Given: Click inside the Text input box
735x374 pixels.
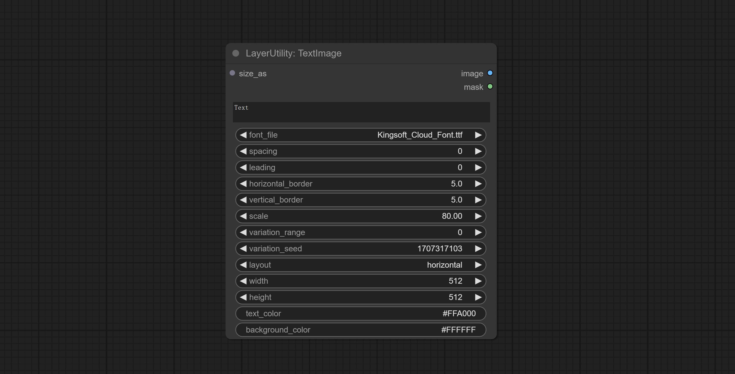Looking at the screenshot, I should [x=361, y=112].
